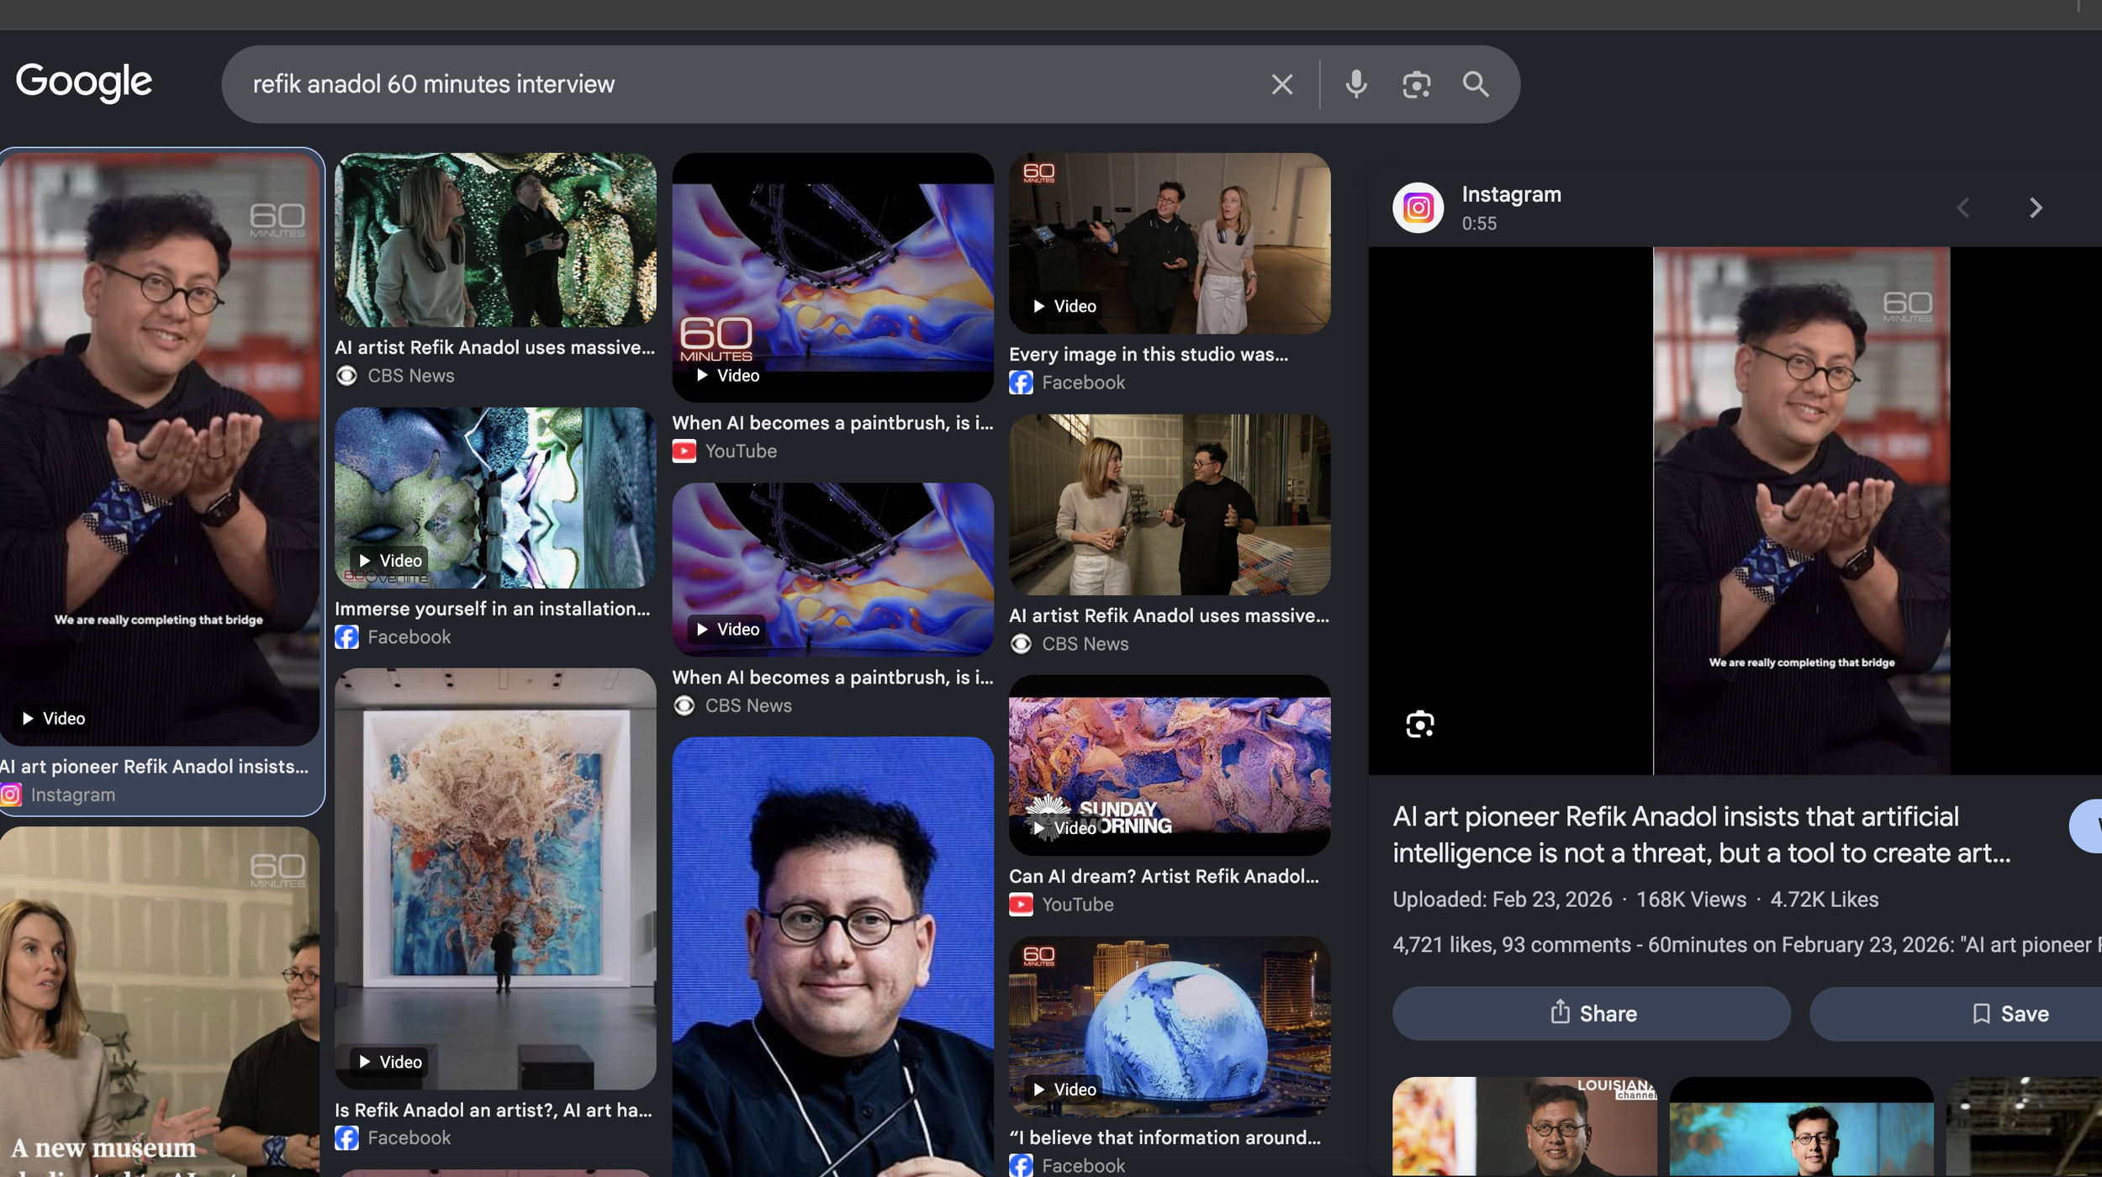This screenshot has width=2102, height=1177.
Task: Select the 'AI art pioneer Refik Anadol insists...' Instagram result thumbnail
Action: coord(160,449)
